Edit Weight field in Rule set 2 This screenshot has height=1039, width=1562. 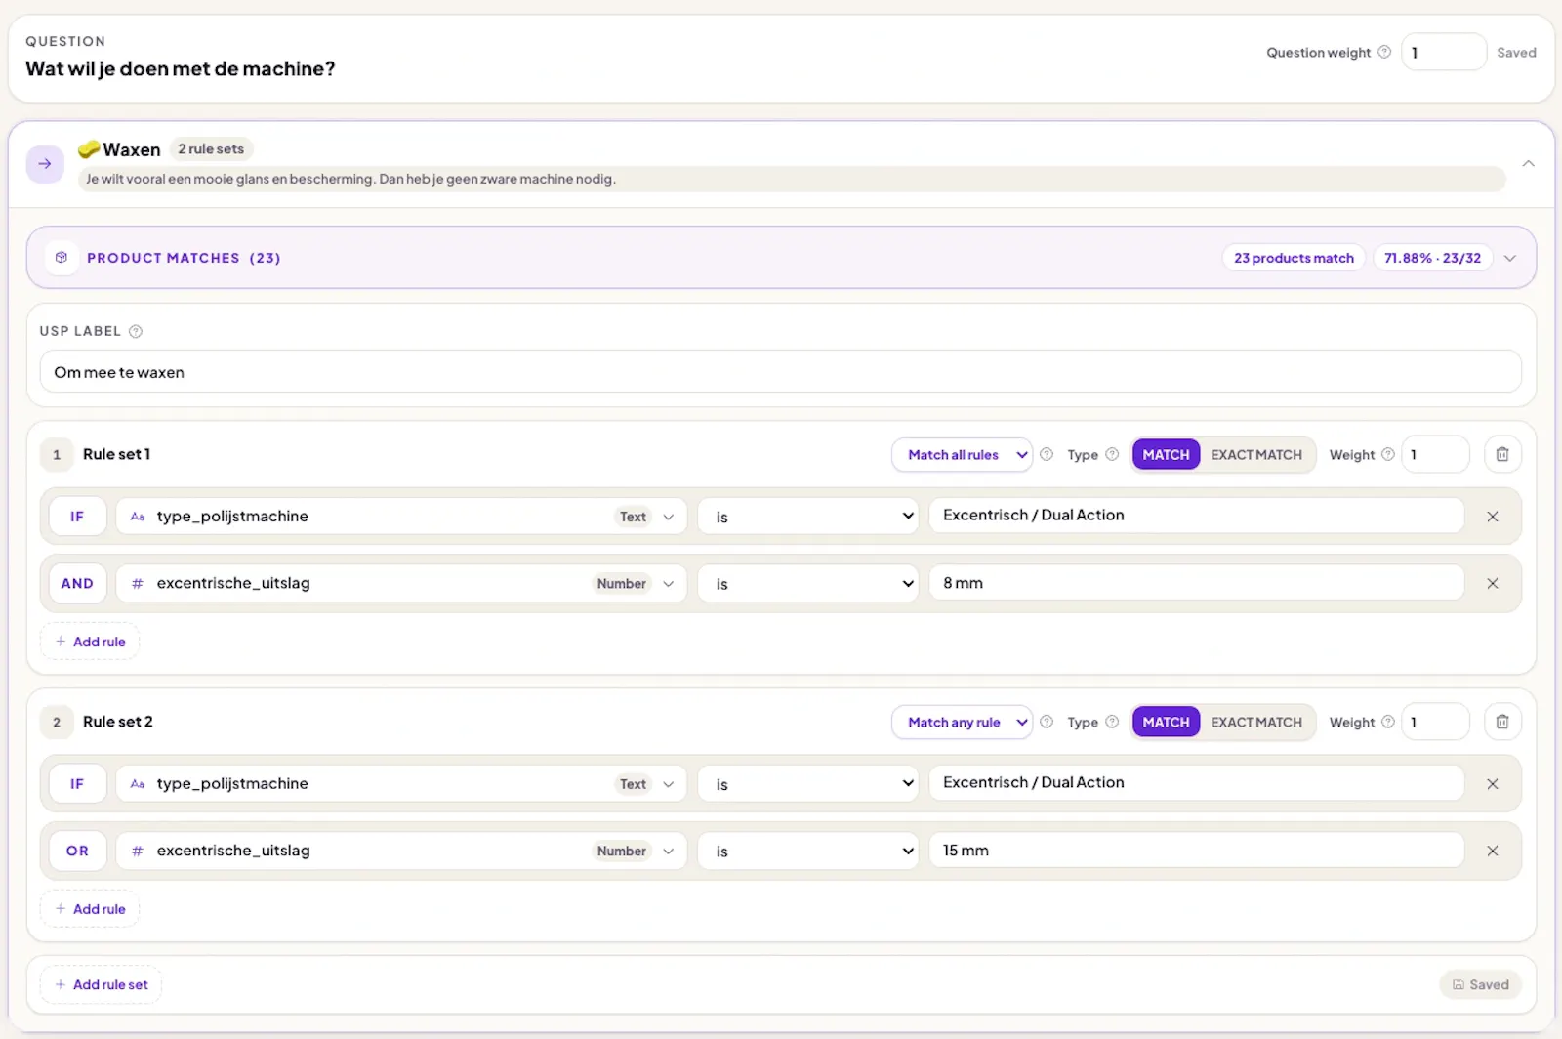(1434, 723)
